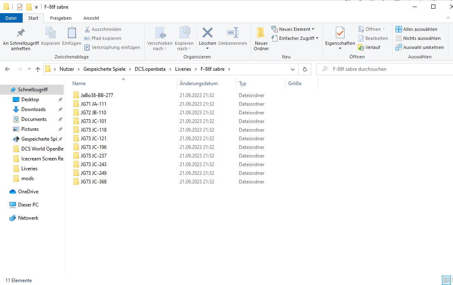Switch to details view icon in status bar
This screenshot has width=453, height=285.
point(446,280)
